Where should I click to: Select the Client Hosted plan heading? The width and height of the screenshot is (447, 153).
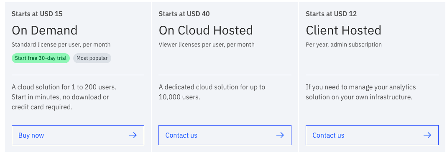[x=344, y=30]
